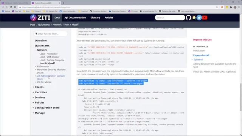Image resolution: width=242 pixels, height=136 pixels.
Task: Click Host It Myself breadcrumb
Action: coord(71,25)
